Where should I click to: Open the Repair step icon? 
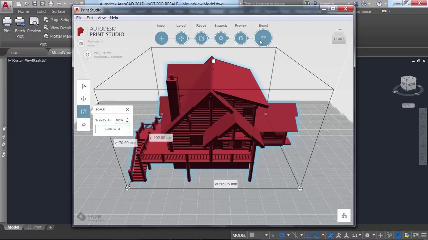coord(201,38)
